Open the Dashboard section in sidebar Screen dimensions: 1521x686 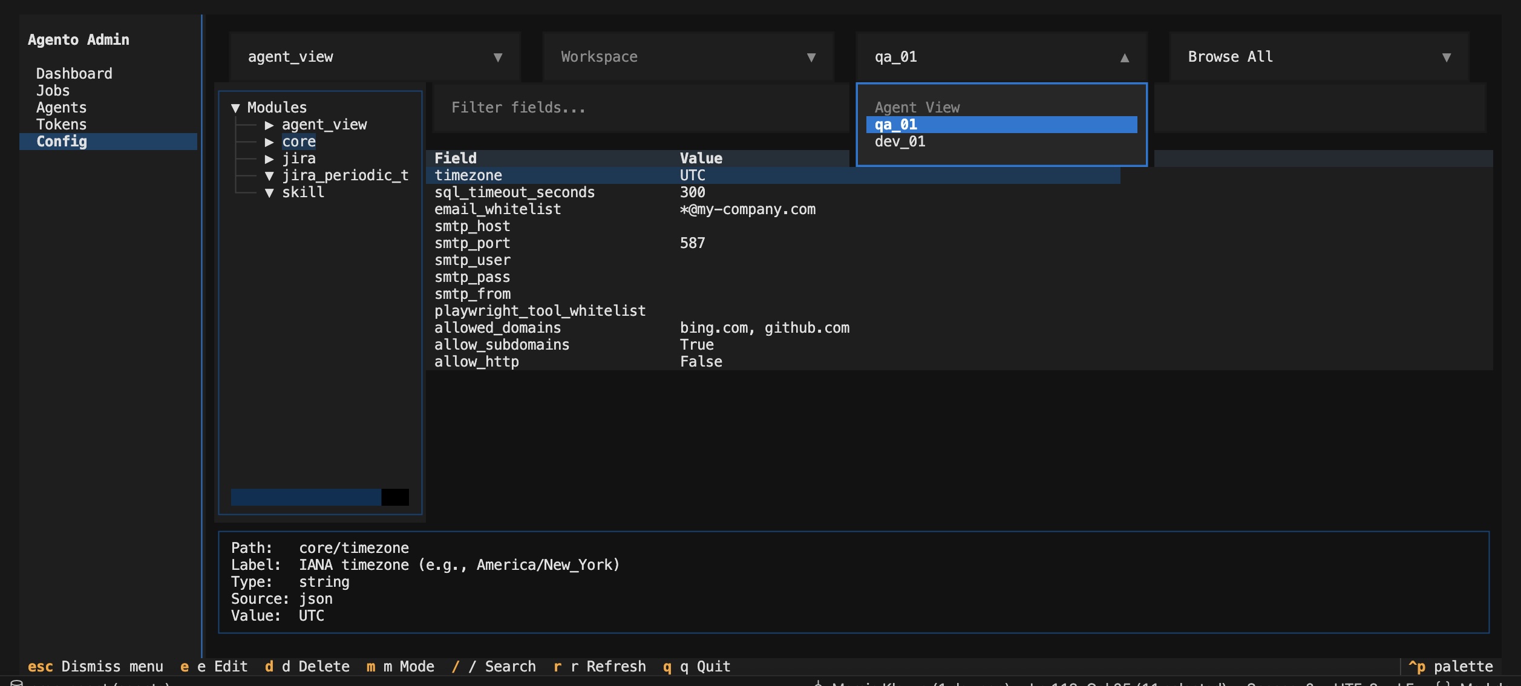tap(74, 74)
